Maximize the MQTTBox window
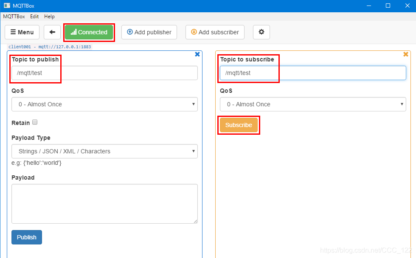The image size is (416, 258). pos(388,6)
